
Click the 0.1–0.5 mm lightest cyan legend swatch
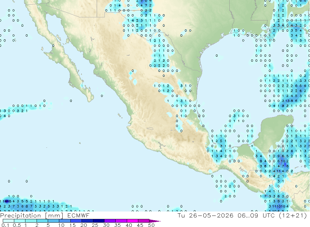[8, 221]
